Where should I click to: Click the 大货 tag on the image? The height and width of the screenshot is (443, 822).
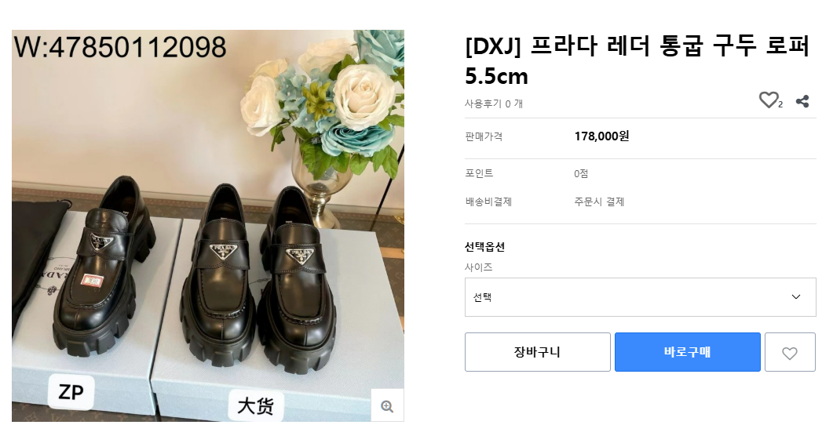[255, 406]
